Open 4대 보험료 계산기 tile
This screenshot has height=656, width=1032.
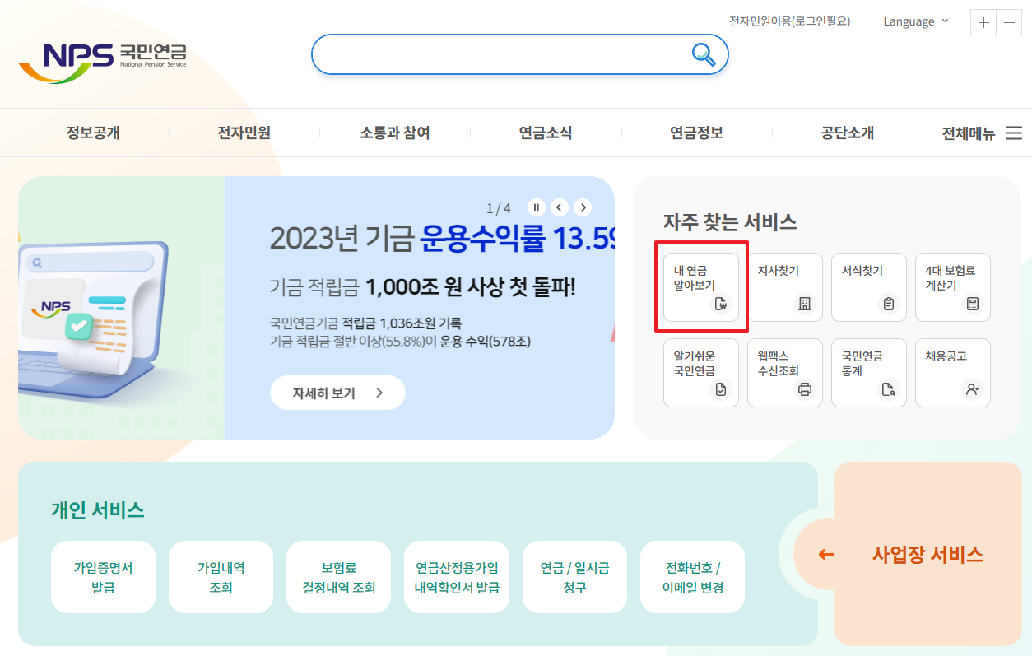pyautogui.click(x=953, y=286)
